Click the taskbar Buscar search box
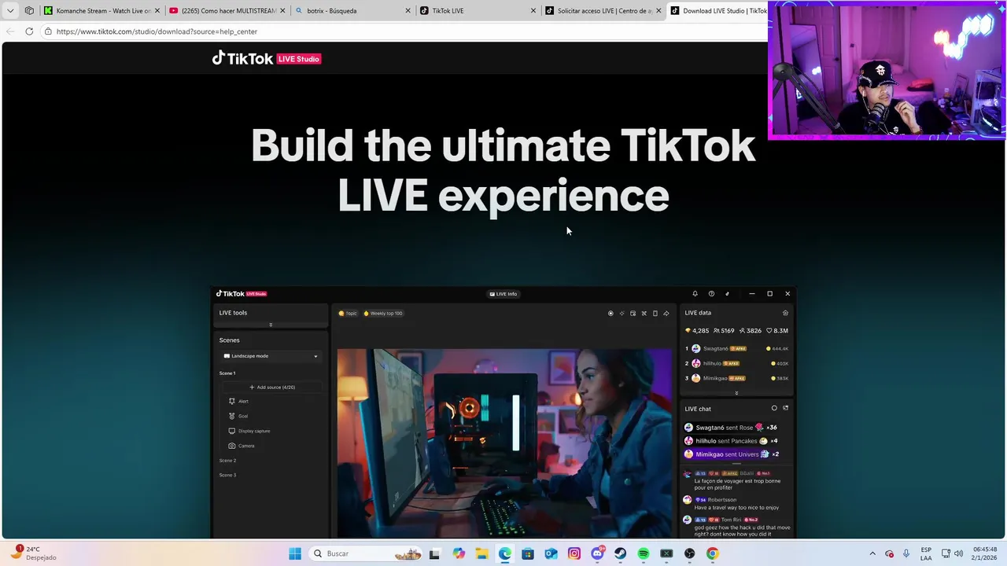Image resolution: width=1007 pixels, height=566 pixels. [366, 553]
